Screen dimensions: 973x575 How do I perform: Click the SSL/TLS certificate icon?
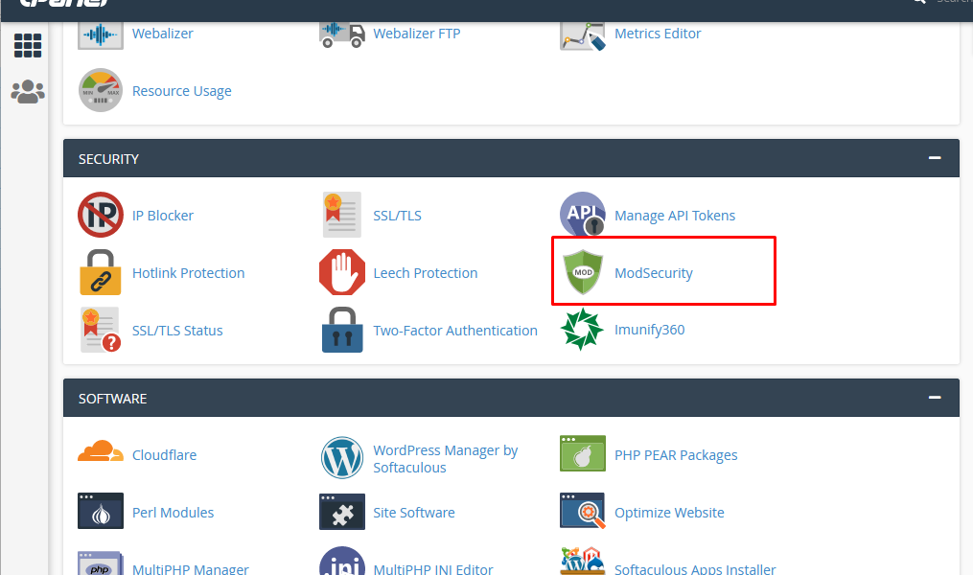342,215
